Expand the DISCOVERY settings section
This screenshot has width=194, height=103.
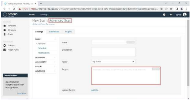[x=55, y=57]
